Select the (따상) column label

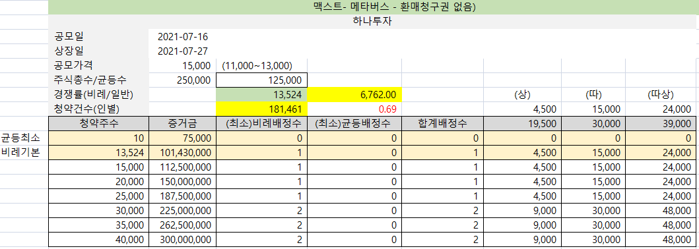pos(660,95)
